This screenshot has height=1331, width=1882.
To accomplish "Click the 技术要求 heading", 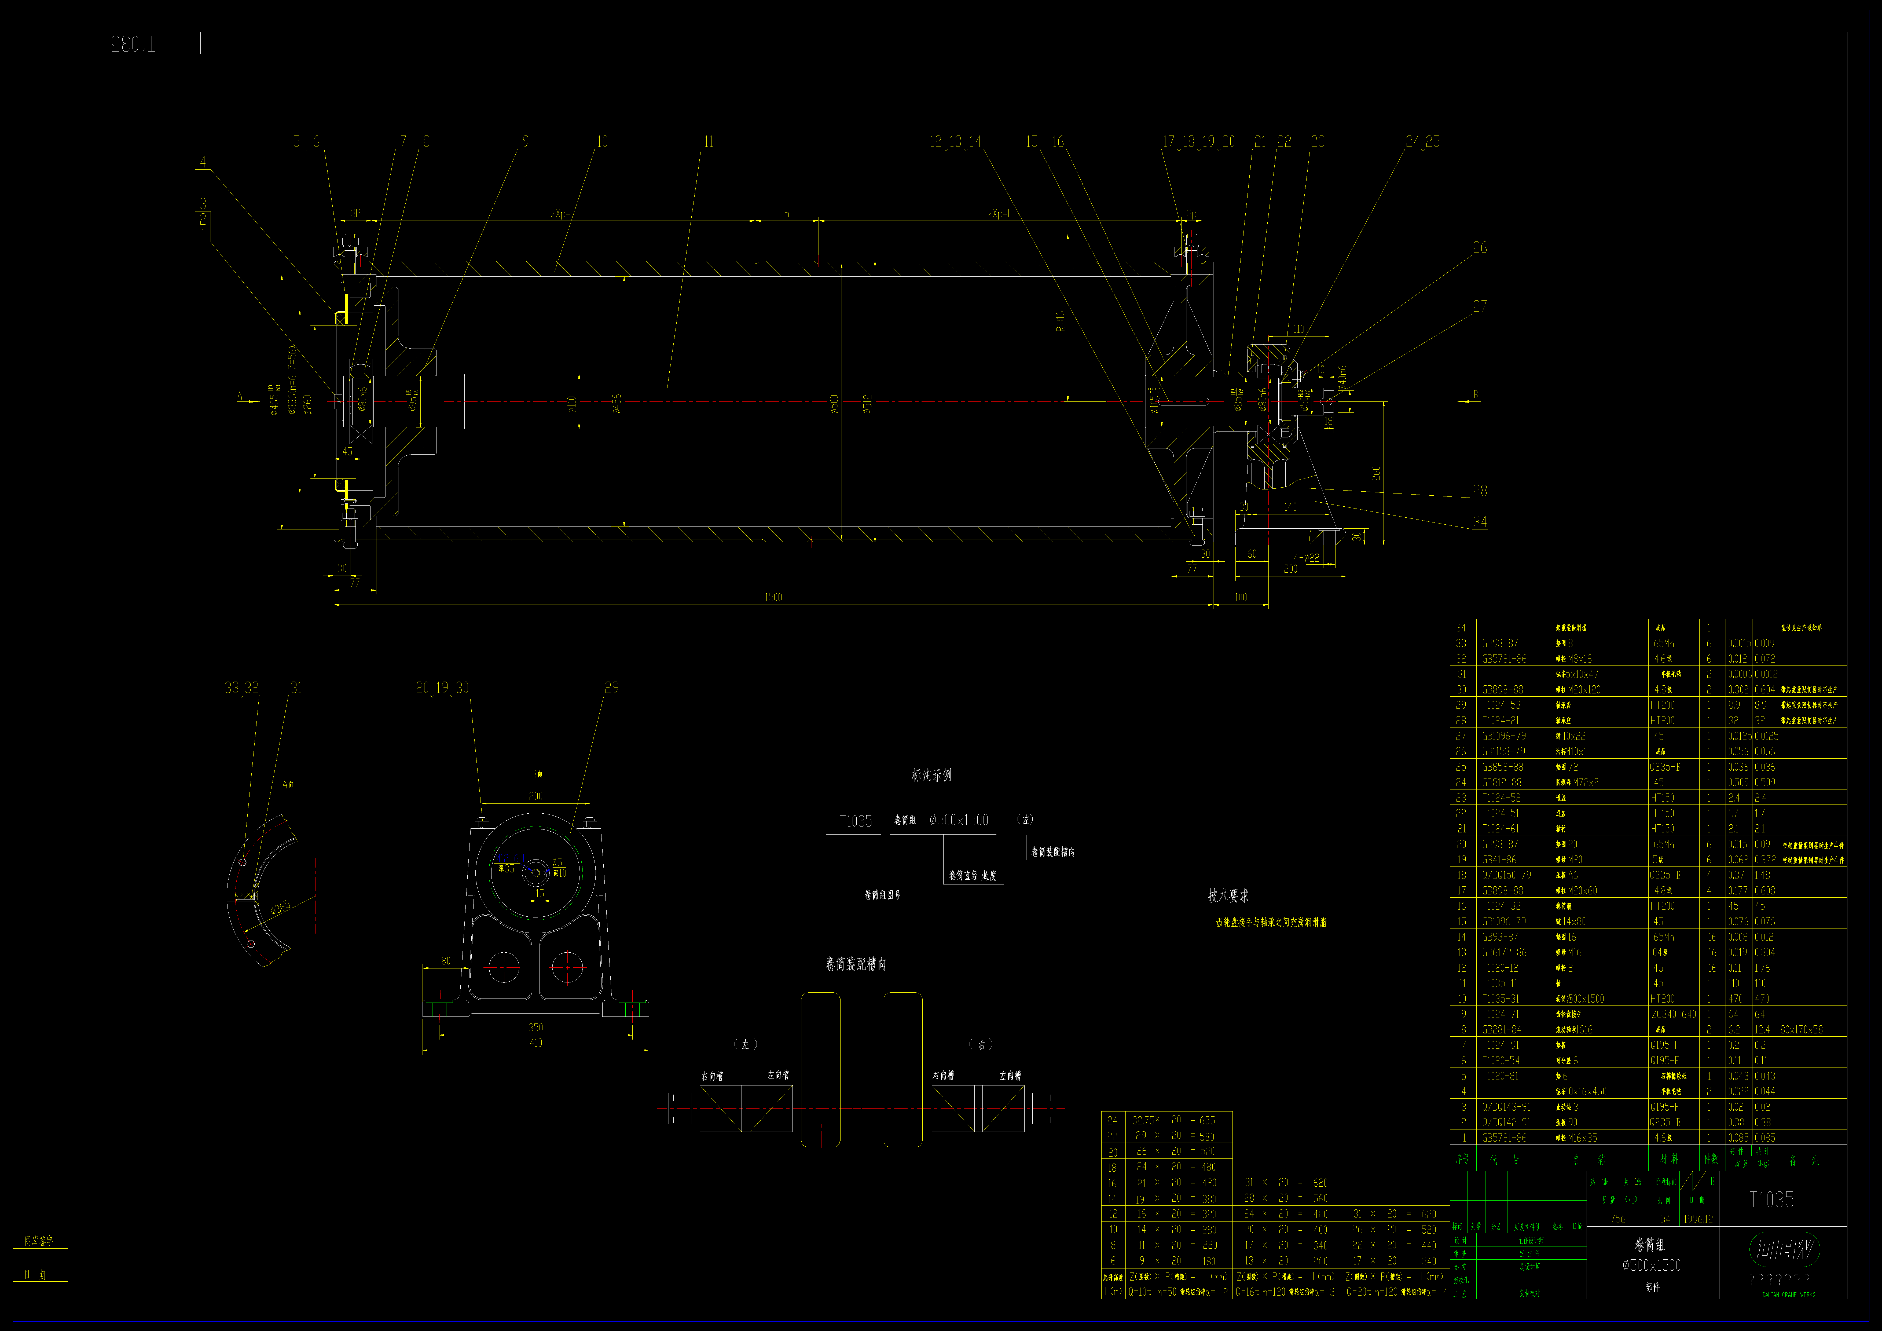I will point(1229,895).
